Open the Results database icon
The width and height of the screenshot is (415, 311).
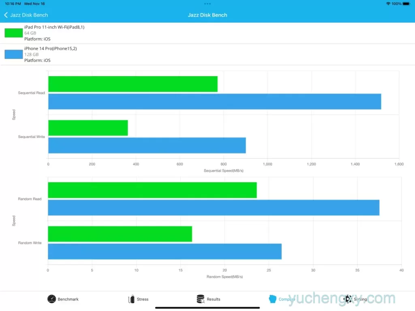[201, 299]
